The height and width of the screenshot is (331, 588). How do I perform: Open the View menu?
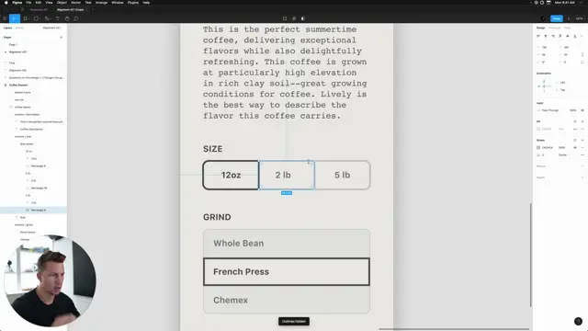tap(49, 3)
